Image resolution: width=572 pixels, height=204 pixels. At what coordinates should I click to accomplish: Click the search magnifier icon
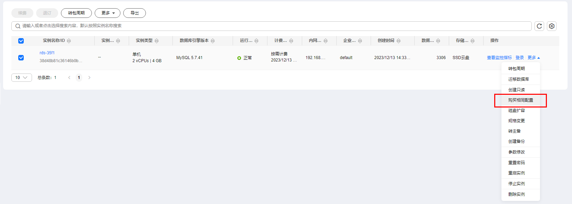coord(18,26)
